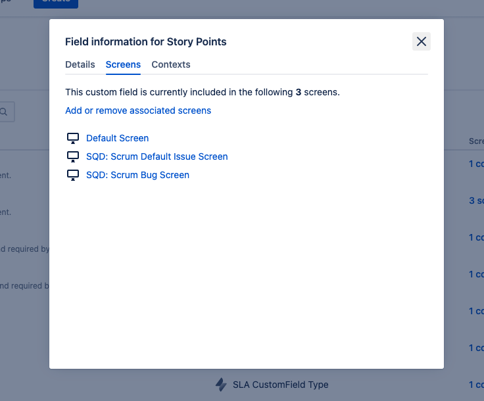Select the Screens tab
Viewport: 484px width, 401px height.
[123, 64]
